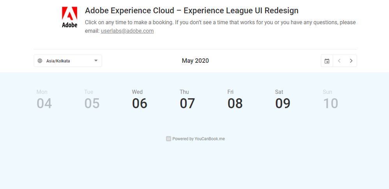Go to previous week with left chevron
This screenshot has height=189, width=389.
tap(339, 61)
